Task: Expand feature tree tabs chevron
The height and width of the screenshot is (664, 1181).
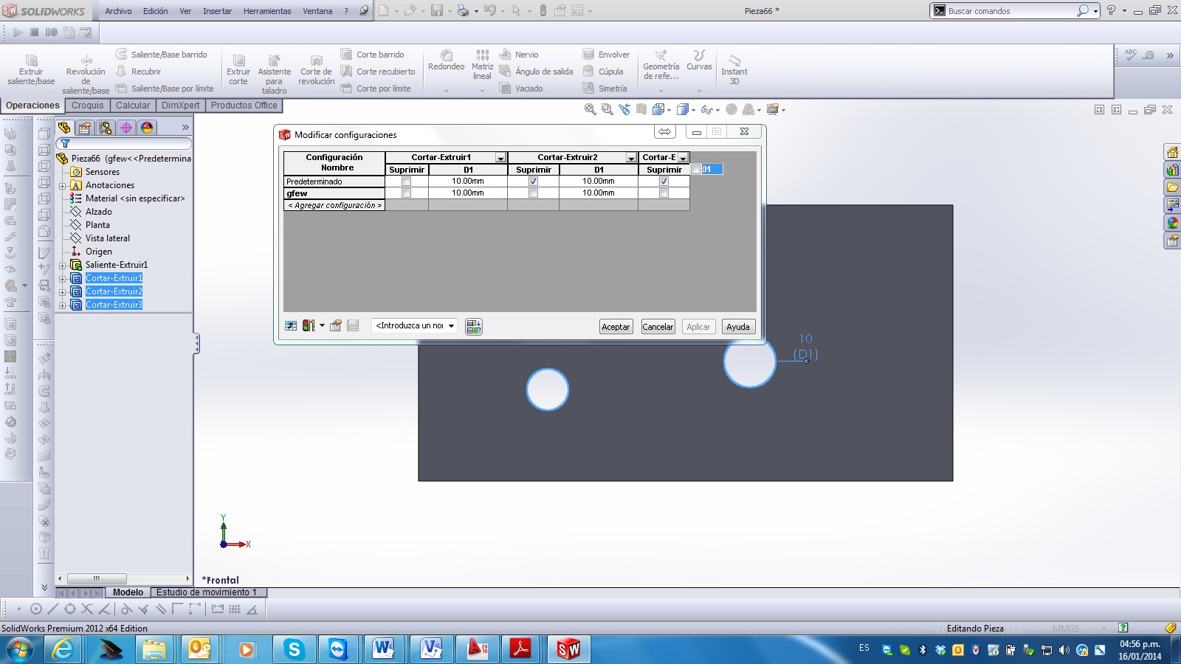Action: click(185, 128)
